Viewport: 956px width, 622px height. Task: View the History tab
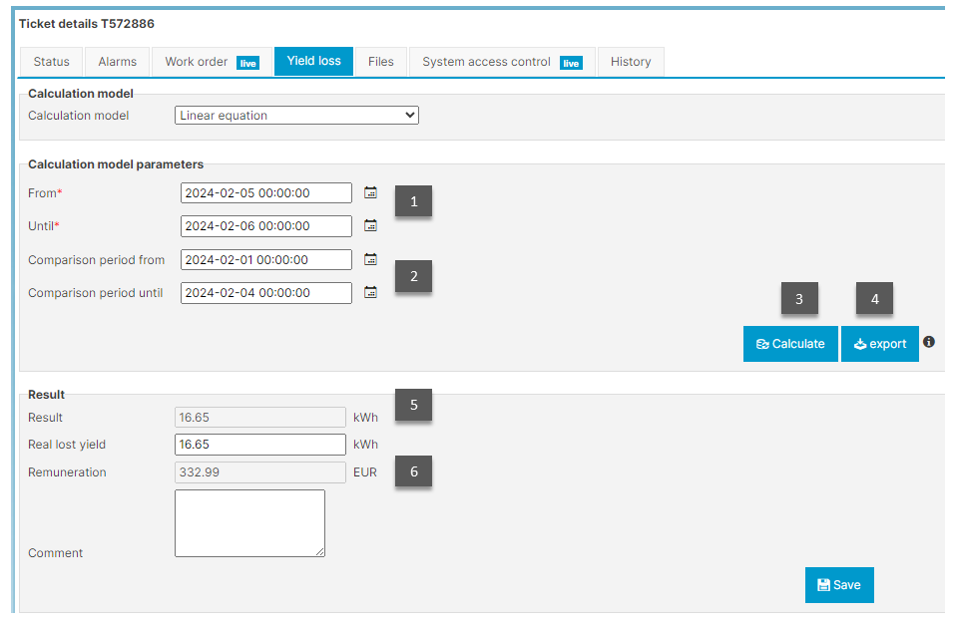pyautogui.click(x=631, y=62)
